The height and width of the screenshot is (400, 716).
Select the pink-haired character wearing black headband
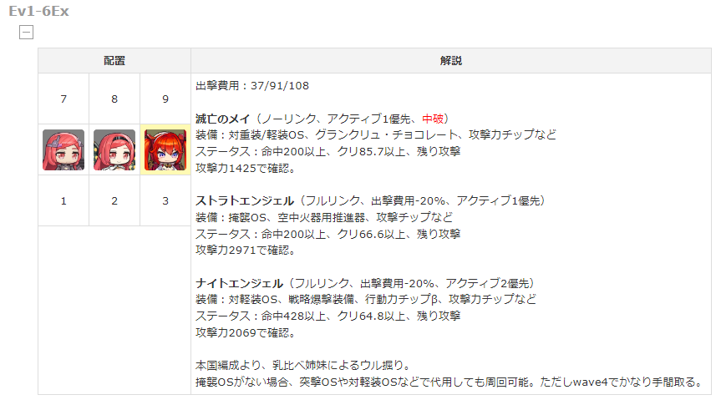coord(114,149)
